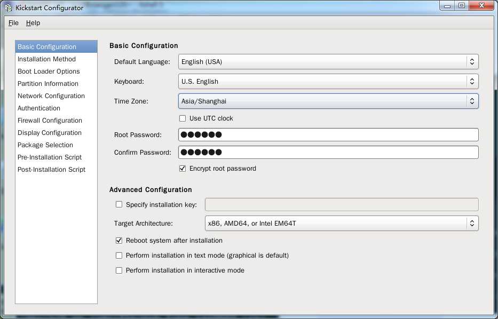Open Firewall Configuration section
Screen dimensions: 498x319
pos(56,121)
